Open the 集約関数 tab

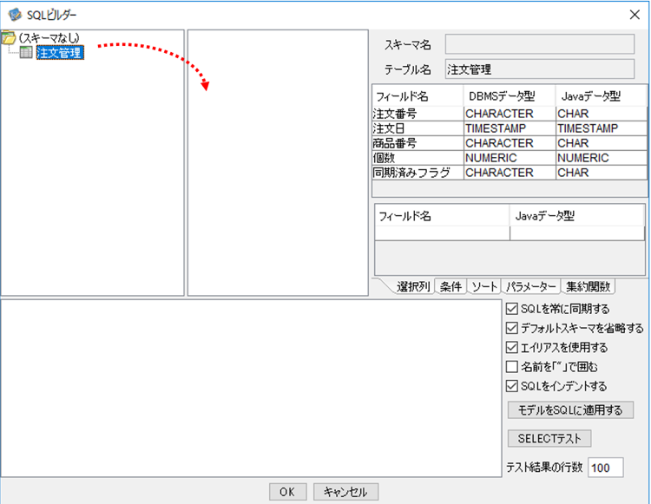[x=588, y=286]
